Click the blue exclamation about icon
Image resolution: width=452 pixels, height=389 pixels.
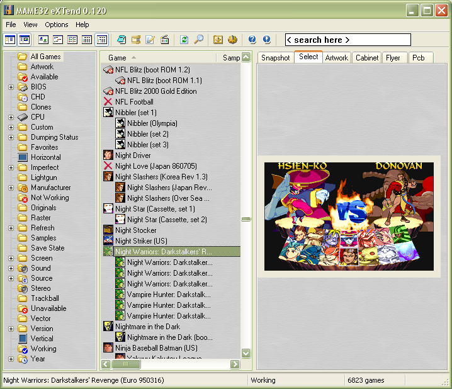click(x=266, y=40)
